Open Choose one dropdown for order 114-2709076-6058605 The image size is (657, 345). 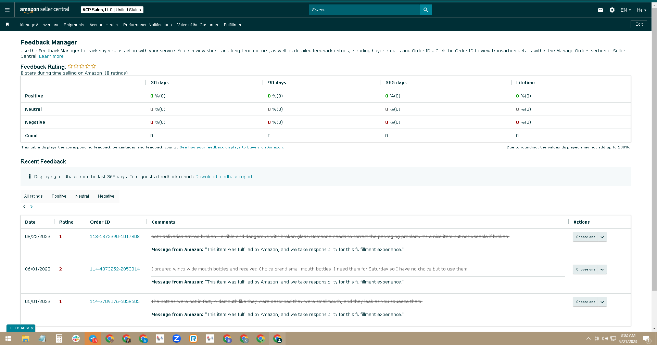tap(590, 302)
